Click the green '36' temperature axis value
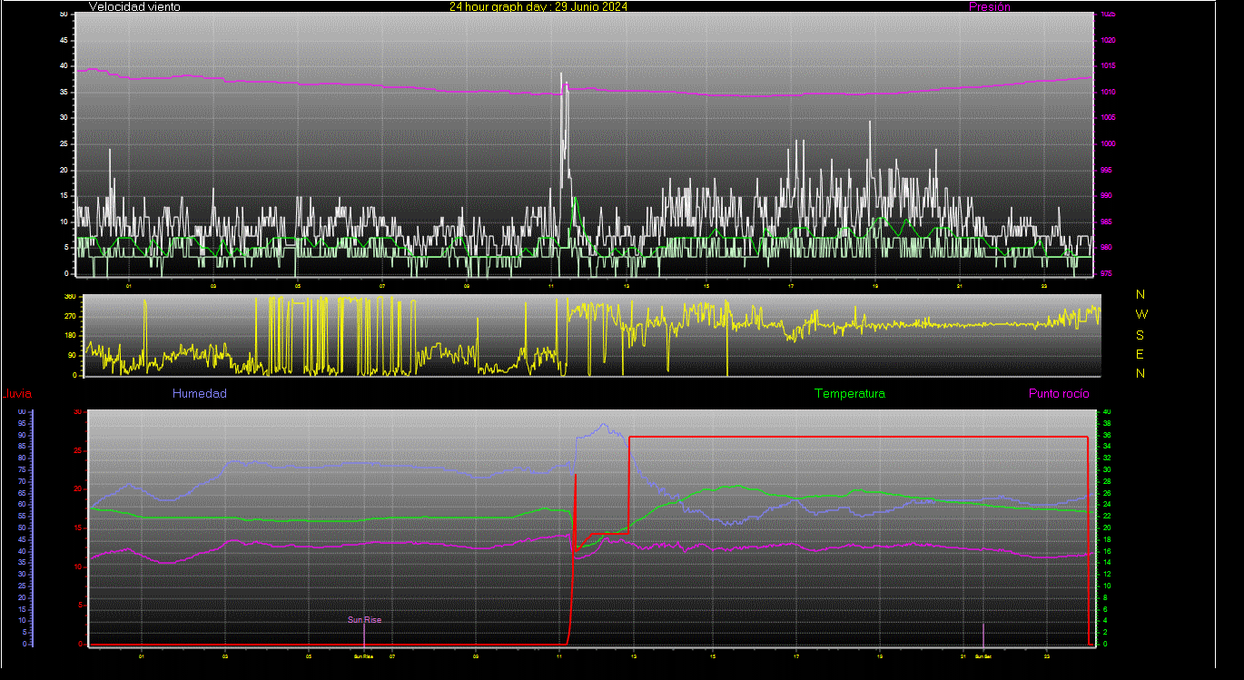Viewport: 1244px width, 680px height. (1106, 436)
